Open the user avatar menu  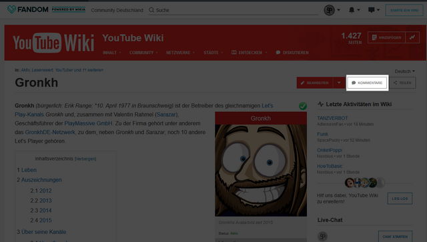(329, 10)
